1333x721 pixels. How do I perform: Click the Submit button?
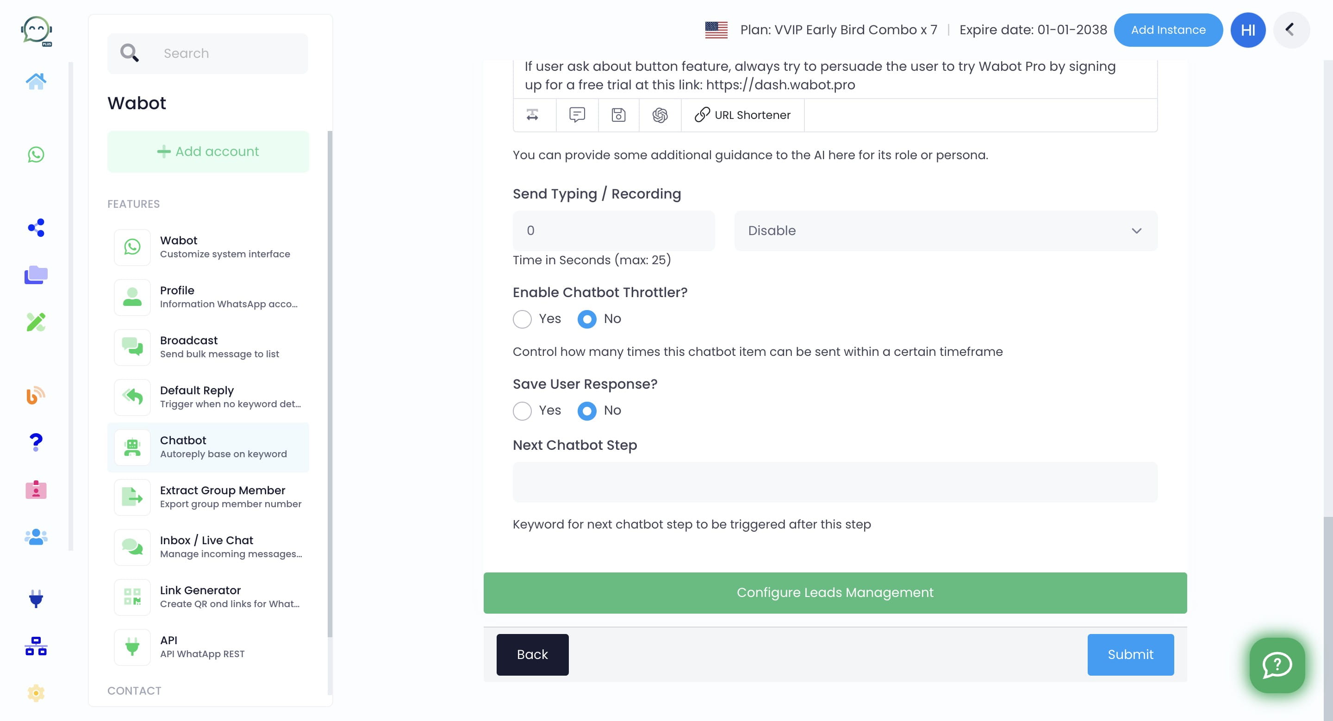[1130, 654]
